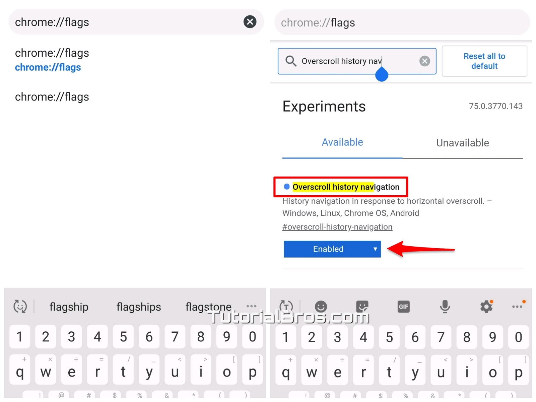Tap text translate icon on right keyboard

click(286, 306)
